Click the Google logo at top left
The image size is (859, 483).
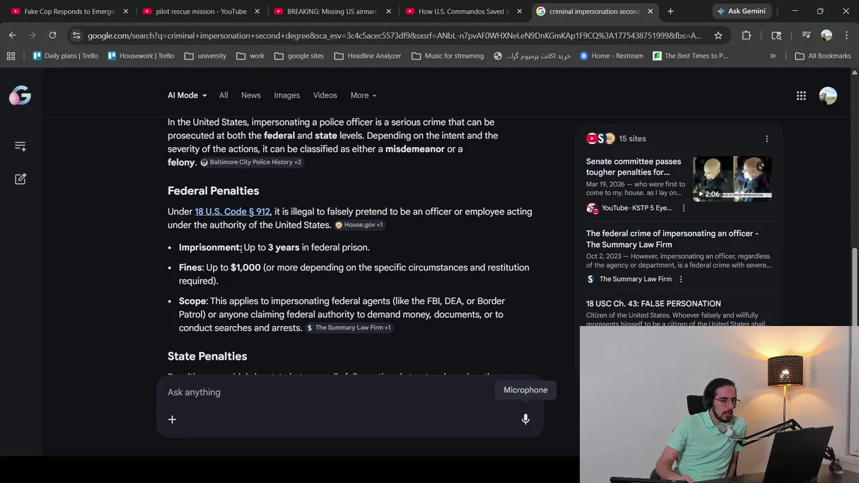click(x=20, y=96)
